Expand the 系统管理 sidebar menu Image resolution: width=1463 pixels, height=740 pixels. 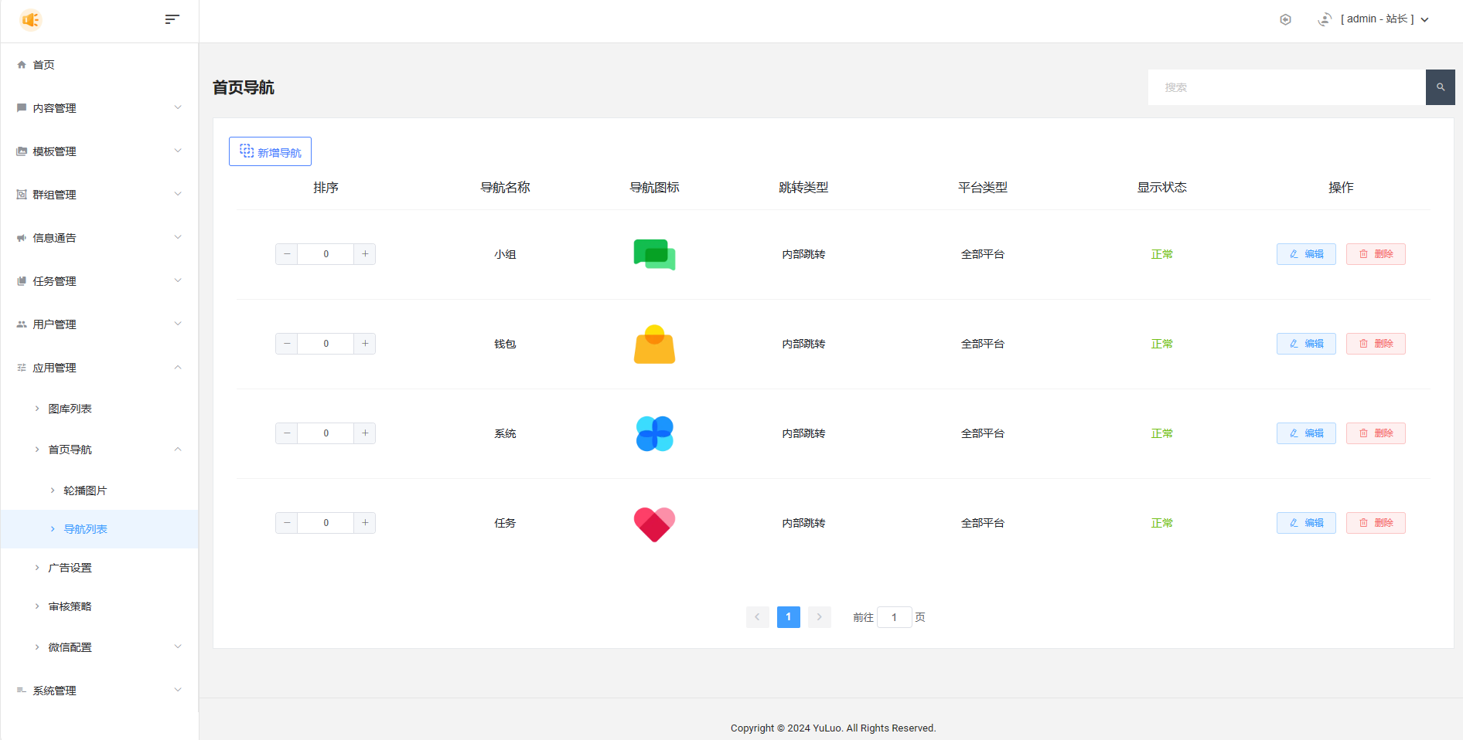[99, 691]
